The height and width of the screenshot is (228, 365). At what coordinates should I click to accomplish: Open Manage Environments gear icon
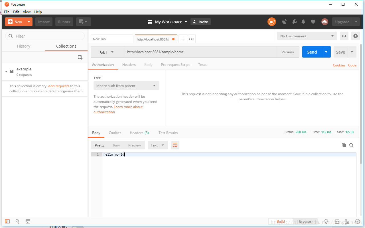tap(355, 36)
